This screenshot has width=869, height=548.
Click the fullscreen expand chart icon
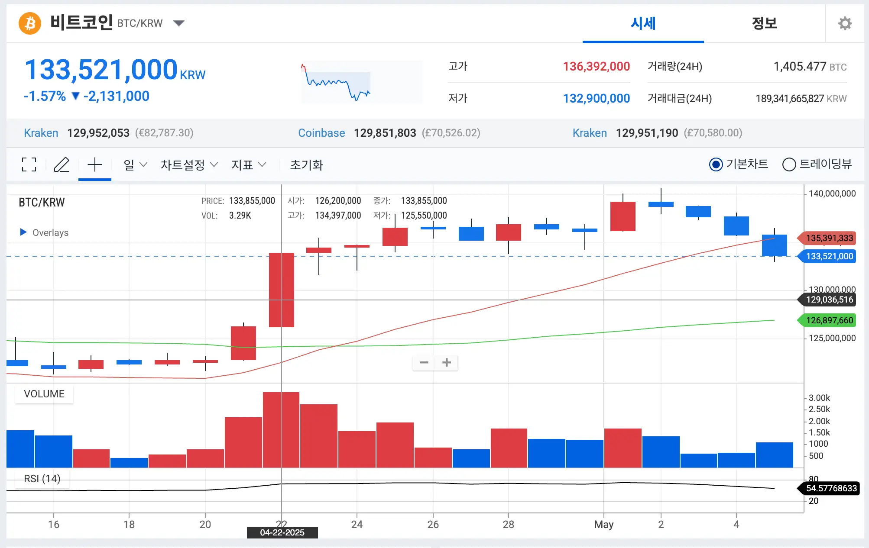click(x=29, y=164)
